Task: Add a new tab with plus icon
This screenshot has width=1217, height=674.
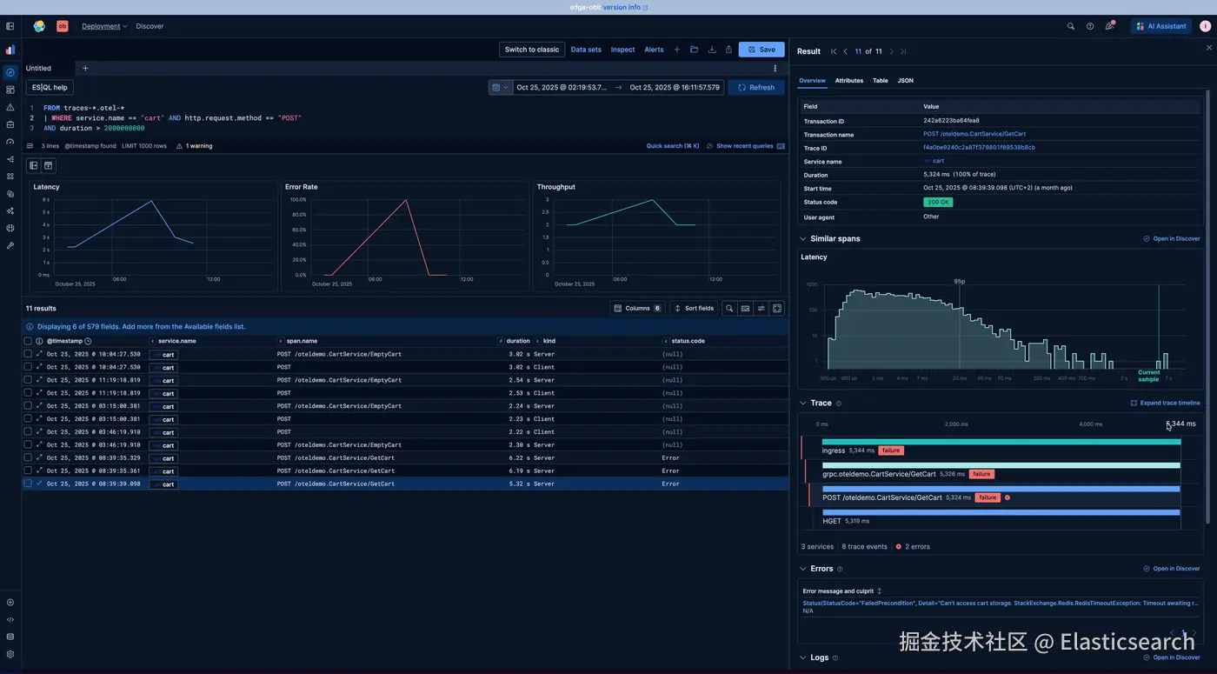Action: [x=85, y=68]
